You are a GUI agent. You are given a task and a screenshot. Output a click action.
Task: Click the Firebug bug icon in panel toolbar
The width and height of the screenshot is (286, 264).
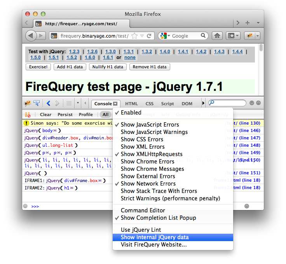(x=28, y=103)
